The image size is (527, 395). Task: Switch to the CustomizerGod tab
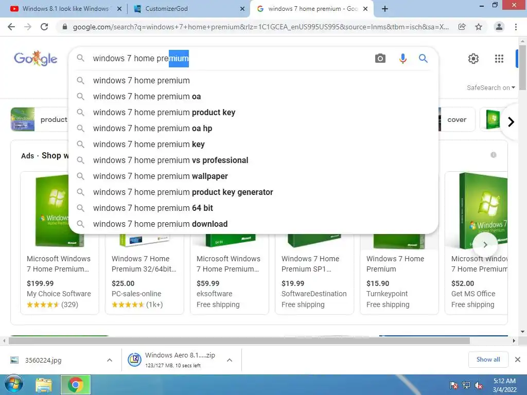point(189,9)
